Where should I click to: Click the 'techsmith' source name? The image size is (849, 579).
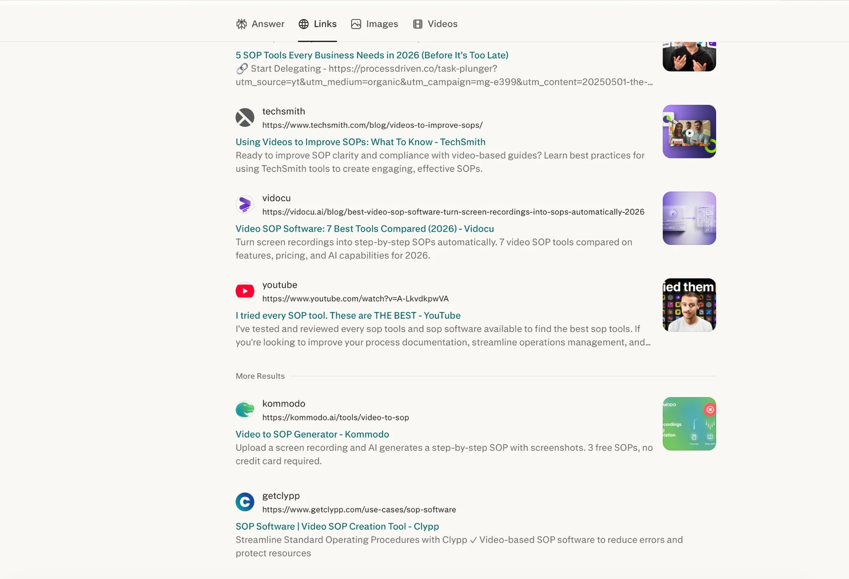(x=284, y=111)
